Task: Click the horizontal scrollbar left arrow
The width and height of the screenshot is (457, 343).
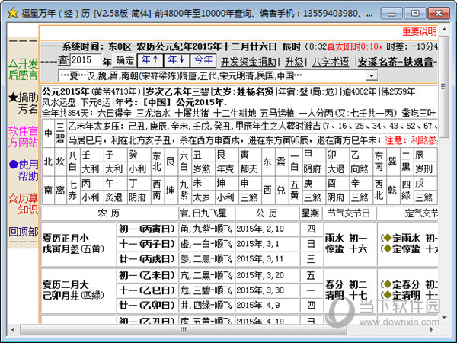Action: [x=13, y=330]
